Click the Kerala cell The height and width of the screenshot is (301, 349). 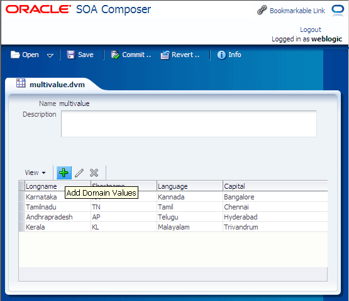(58, 227)
